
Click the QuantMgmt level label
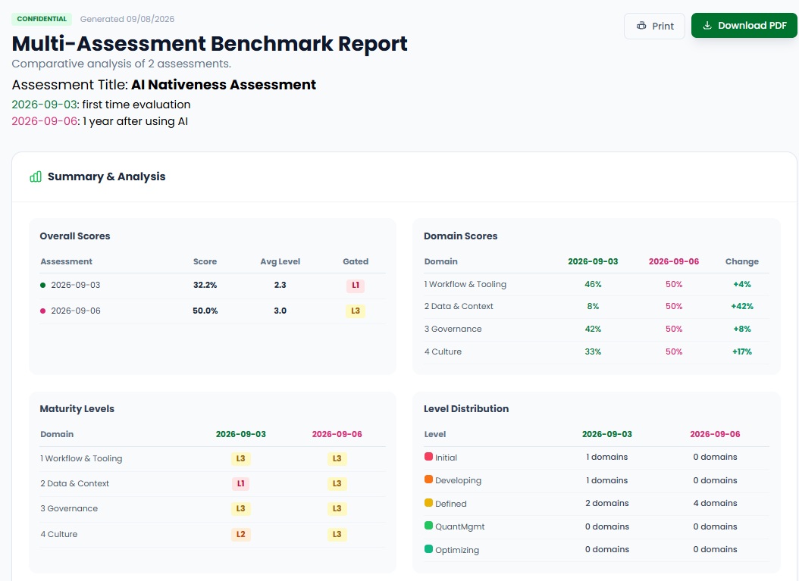[459, 526]
